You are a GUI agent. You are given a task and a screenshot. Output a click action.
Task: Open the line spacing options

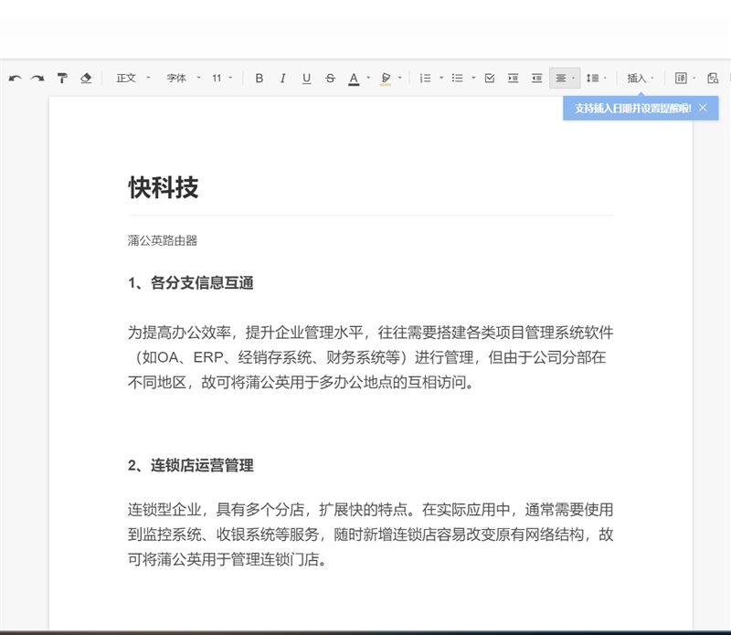coord(596,79)
